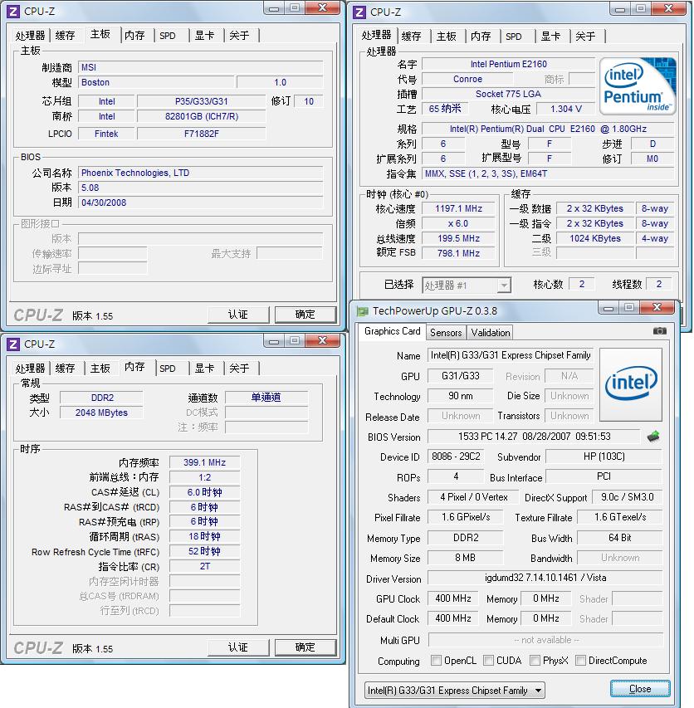Click the memory frequency value 399.1 MHz
Image resolution: width=694 pixels, height=708 pixels.
[204, 462]
